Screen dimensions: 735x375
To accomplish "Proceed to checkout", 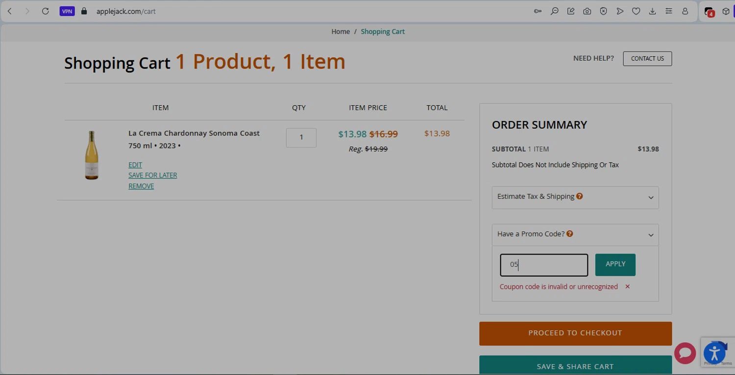I will click(x=575, y=333).
